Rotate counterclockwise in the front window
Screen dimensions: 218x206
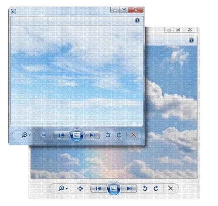tap(108, 135)
